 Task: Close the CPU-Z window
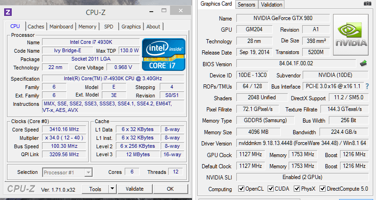[x=181, y=11]
